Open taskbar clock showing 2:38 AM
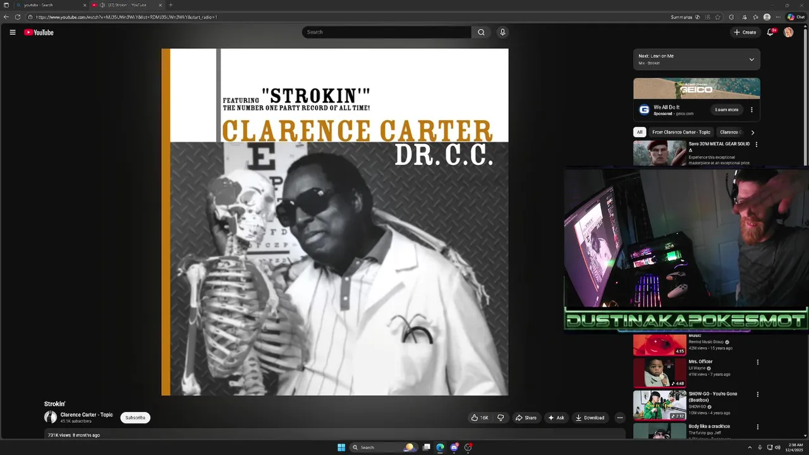This screenshot has width=809, height=455. tap(794, 447)
